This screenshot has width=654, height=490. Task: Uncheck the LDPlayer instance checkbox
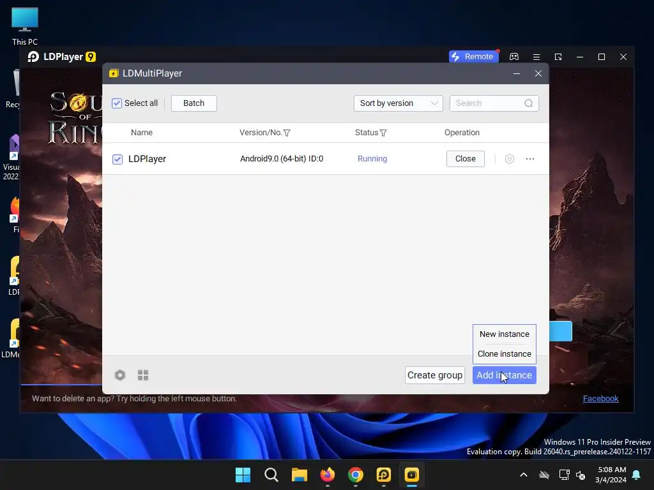pyautogui.click(x=118, y=159)
